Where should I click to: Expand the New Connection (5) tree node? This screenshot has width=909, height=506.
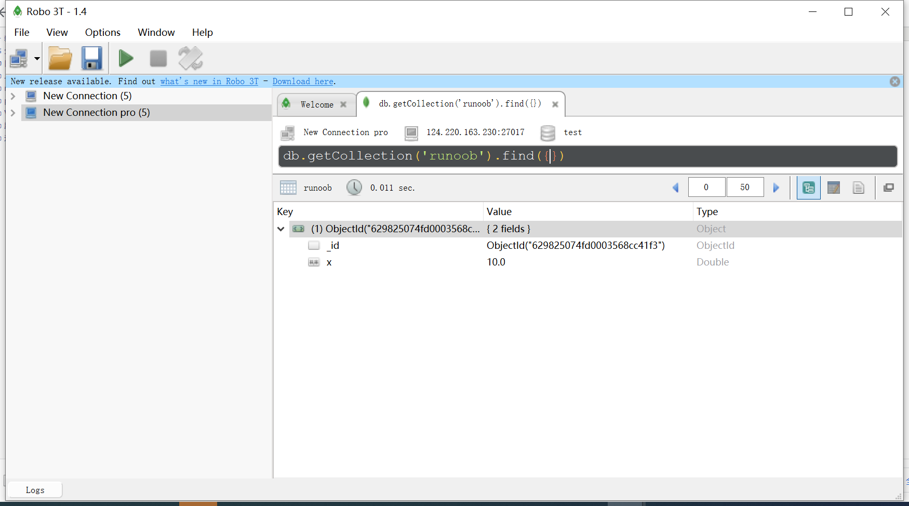coord(13,96)
